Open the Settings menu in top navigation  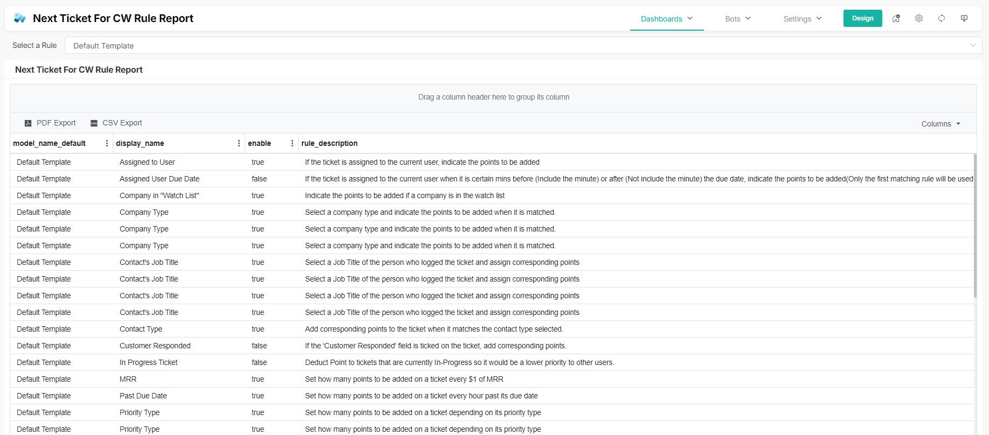pos(802,19)
